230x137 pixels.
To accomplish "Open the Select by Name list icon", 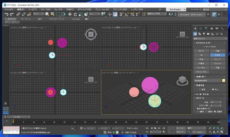I will (x=53, y=14).
